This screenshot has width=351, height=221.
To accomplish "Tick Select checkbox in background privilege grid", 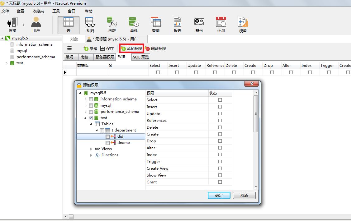I will pos(158,72).
